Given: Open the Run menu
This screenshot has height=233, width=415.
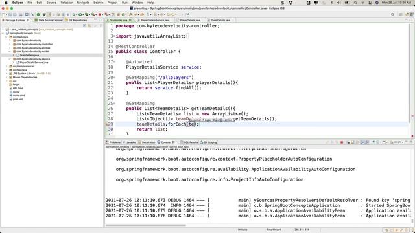Looking at the screenshot, I should click(124, 3).
